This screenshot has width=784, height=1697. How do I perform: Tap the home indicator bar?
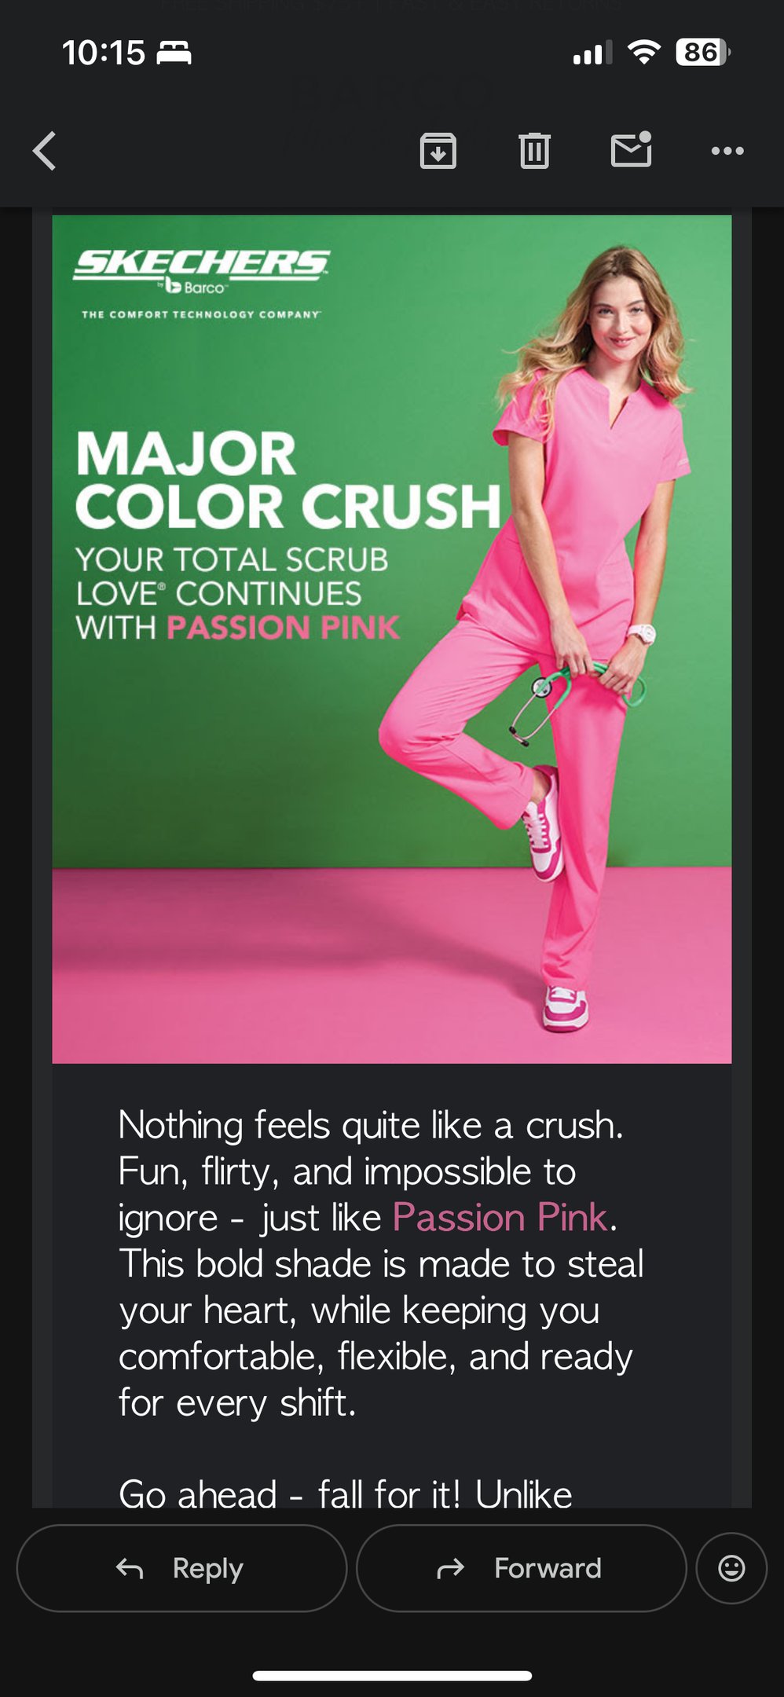point(392,1676)
